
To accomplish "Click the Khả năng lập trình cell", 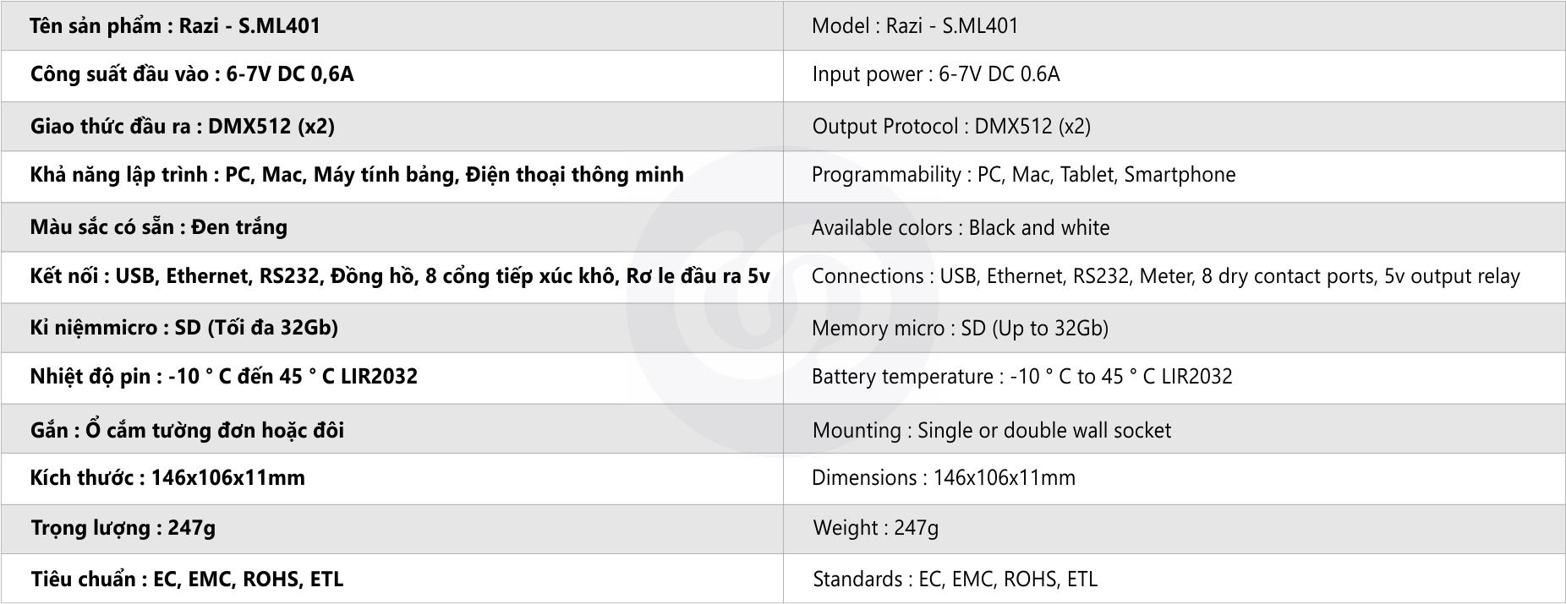I will tap(357, 175).
